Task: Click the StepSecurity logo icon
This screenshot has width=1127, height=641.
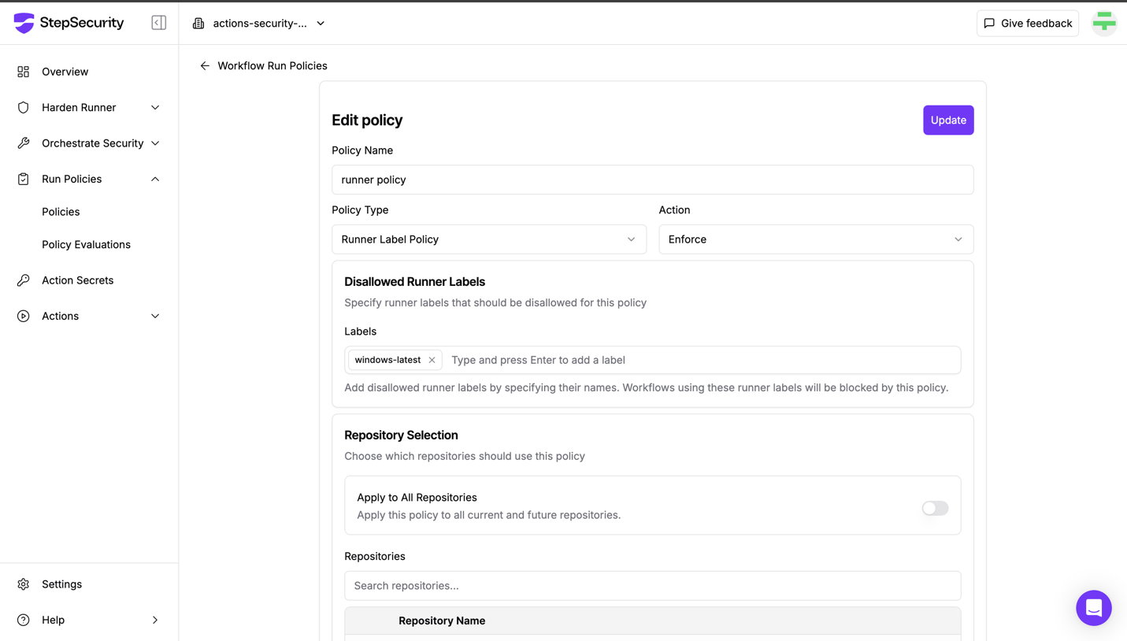Action: tap(24, 23)
